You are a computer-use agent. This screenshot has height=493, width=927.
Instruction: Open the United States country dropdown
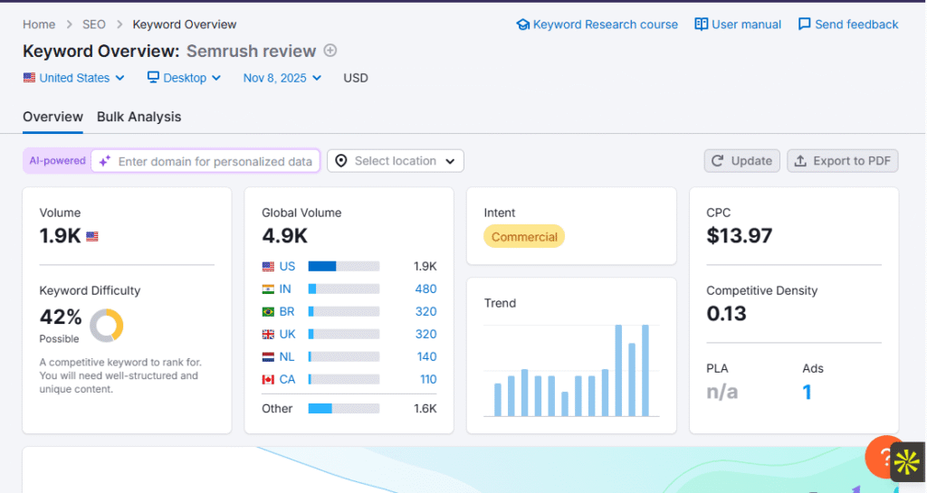pos(74,78)
